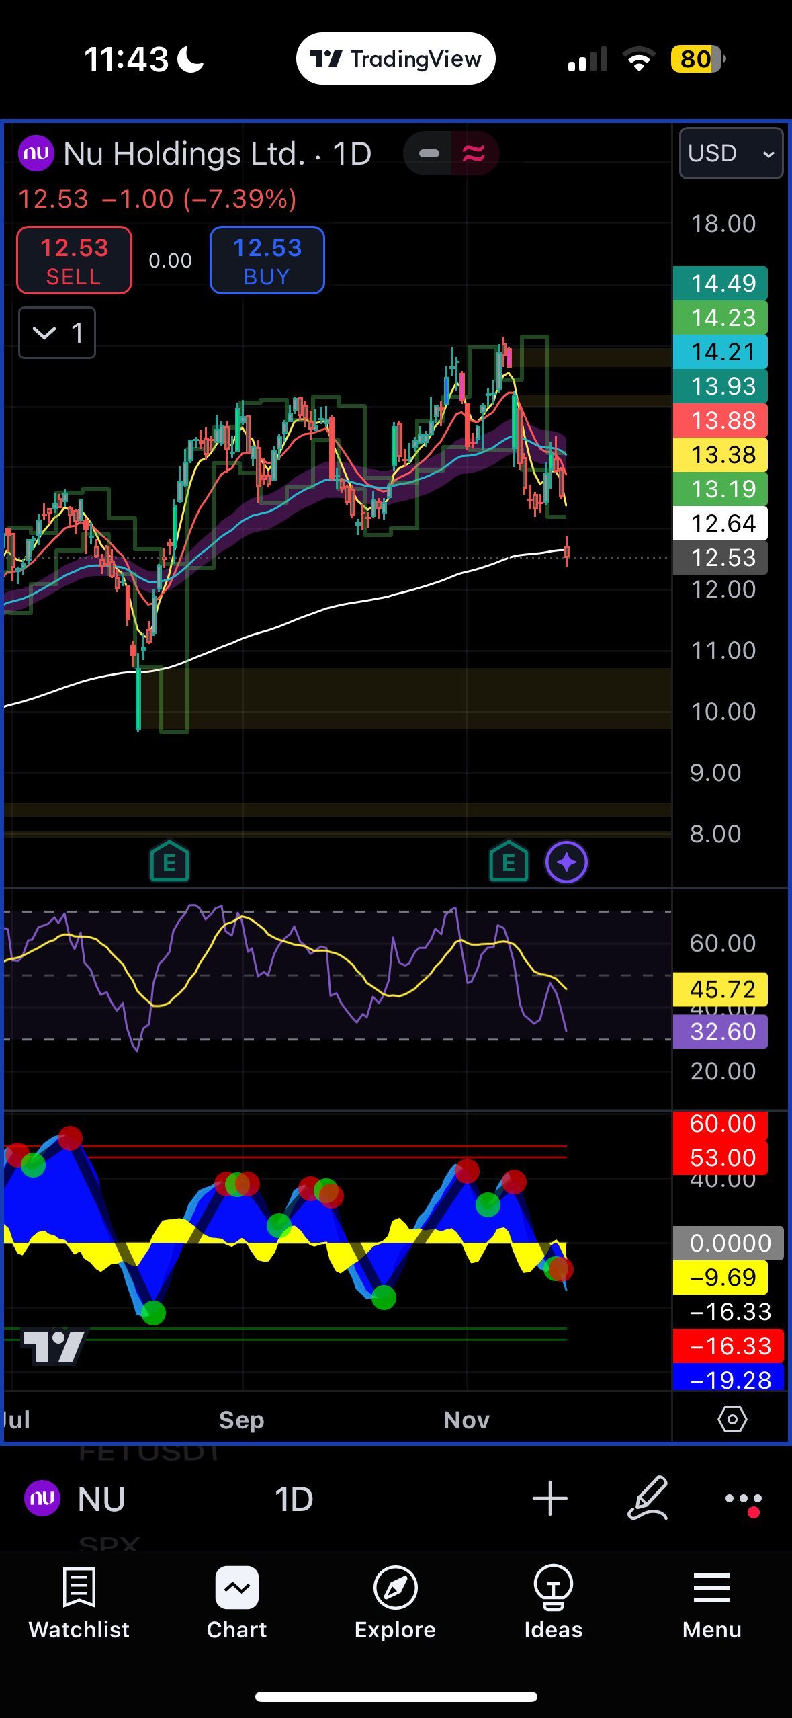792x1718 pixels.
Task: Select the 12.64 white price label
Action: click(720, 523)
